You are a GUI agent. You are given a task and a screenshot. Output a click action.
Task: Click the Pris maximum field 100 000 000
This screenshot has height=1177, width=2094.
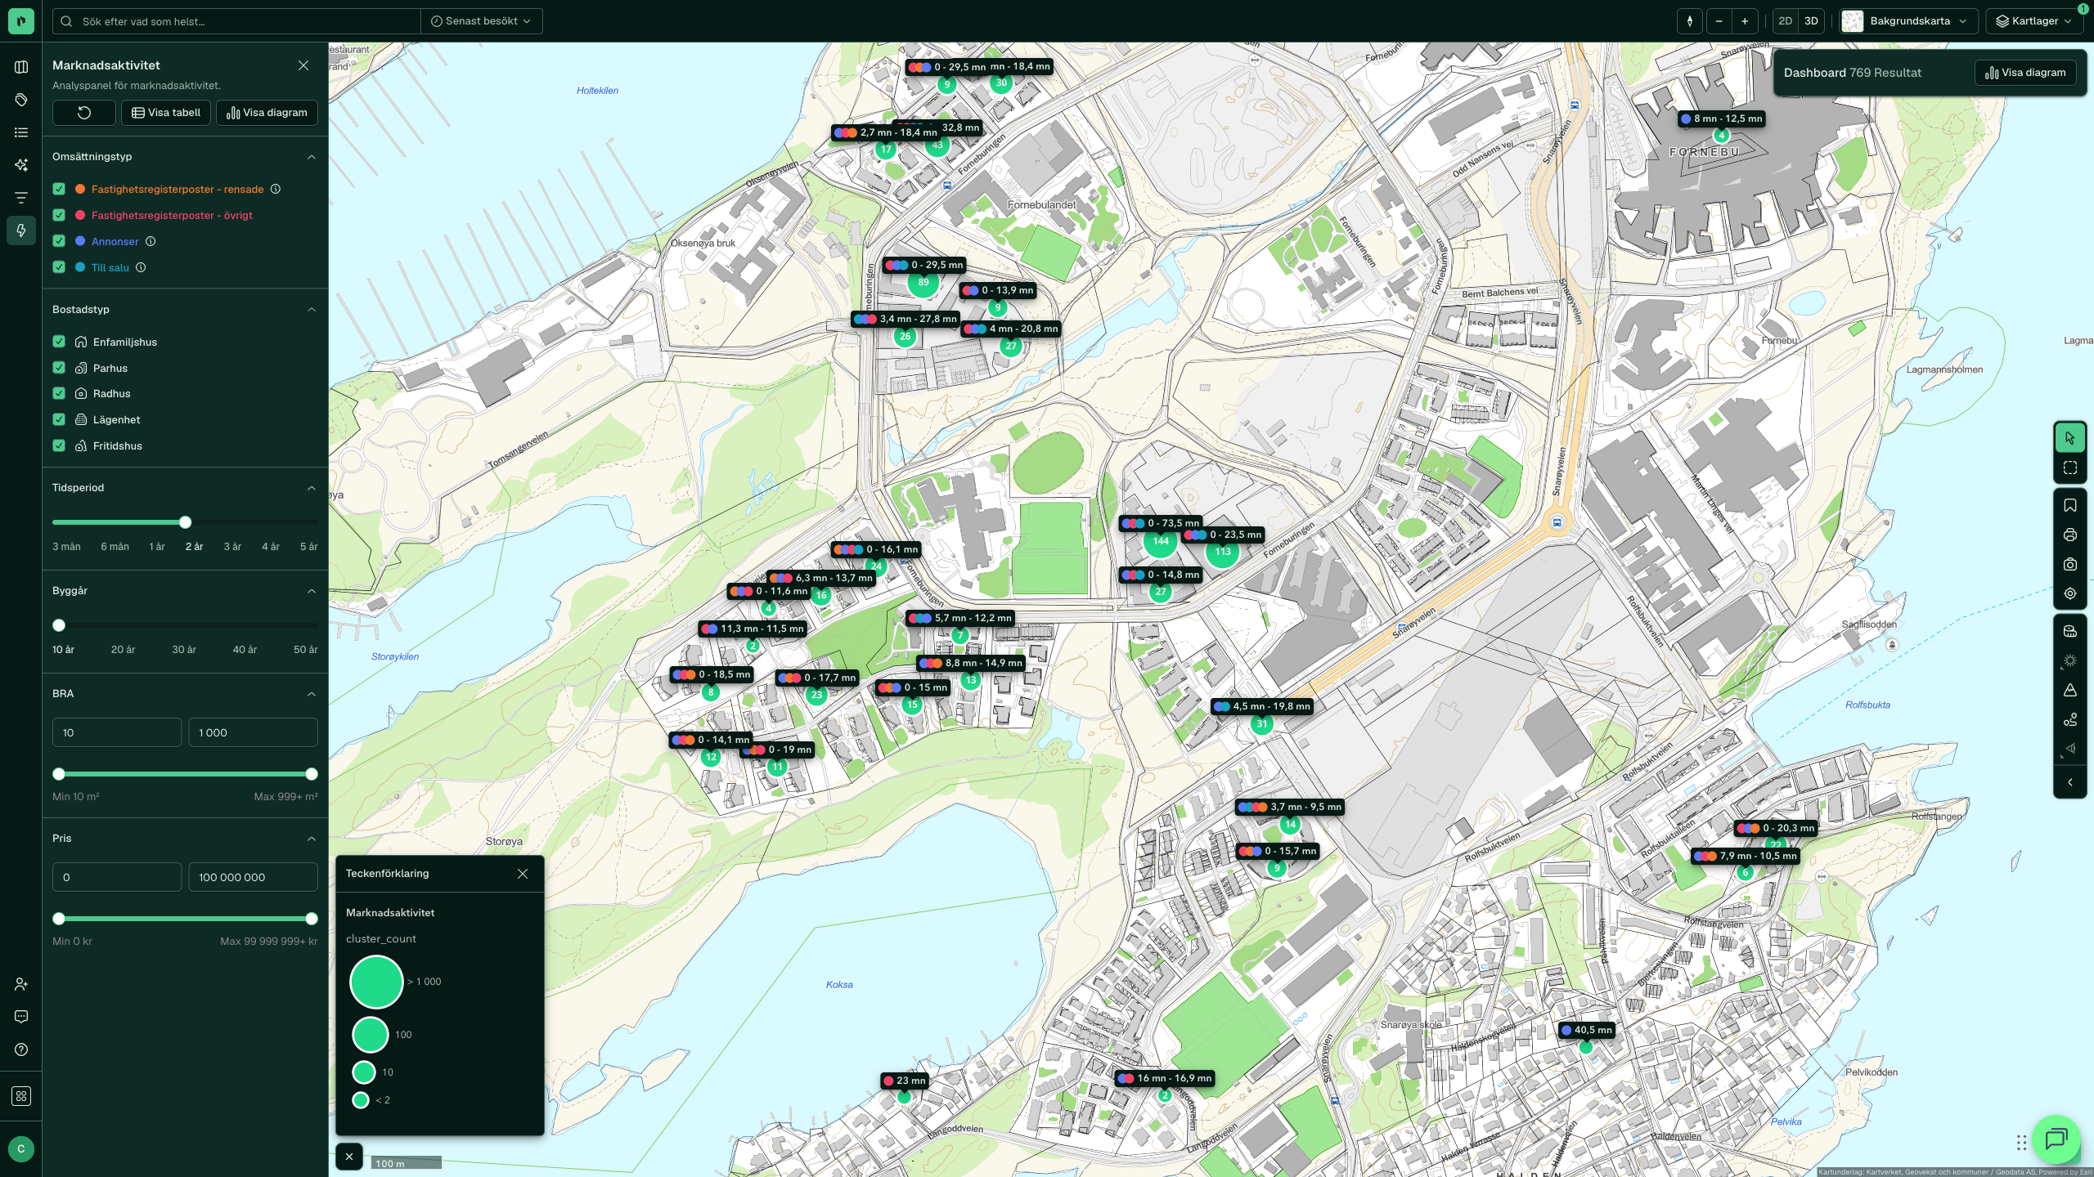pyautogui.click(x=253, y=877)
